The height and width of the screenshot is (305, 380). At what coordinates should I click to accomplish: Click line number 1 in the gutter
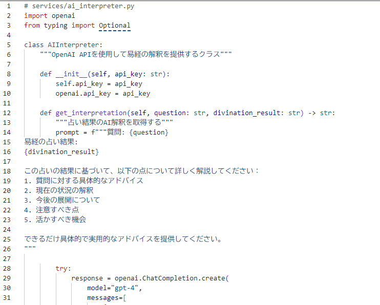(8, 6)
